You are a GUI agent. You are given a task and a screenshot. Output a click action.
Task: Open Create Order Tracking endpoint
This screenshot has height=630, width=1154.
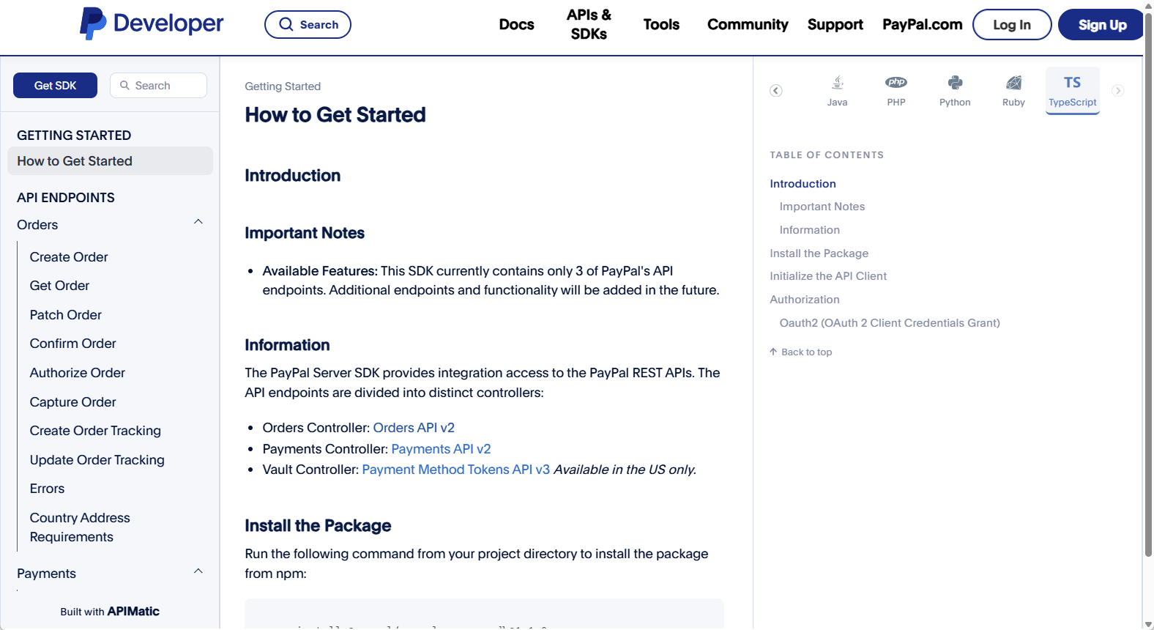95,431
